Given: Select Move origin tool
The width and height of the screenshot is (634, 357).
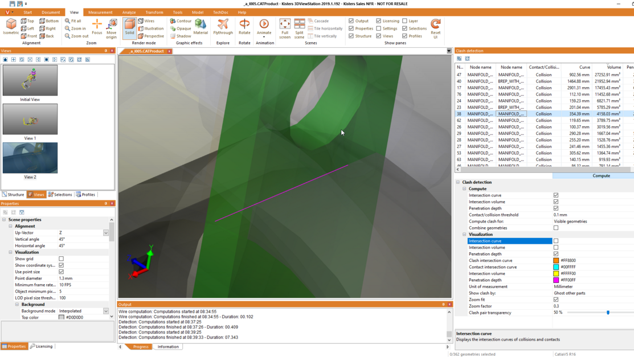Looking at the screenshot, I should [x=112, y=28].
